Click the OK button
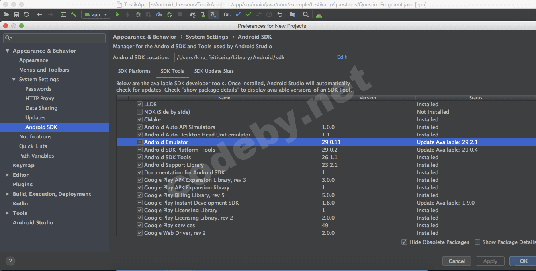Viewport: 536px width, 271px height. click(523, 261)
